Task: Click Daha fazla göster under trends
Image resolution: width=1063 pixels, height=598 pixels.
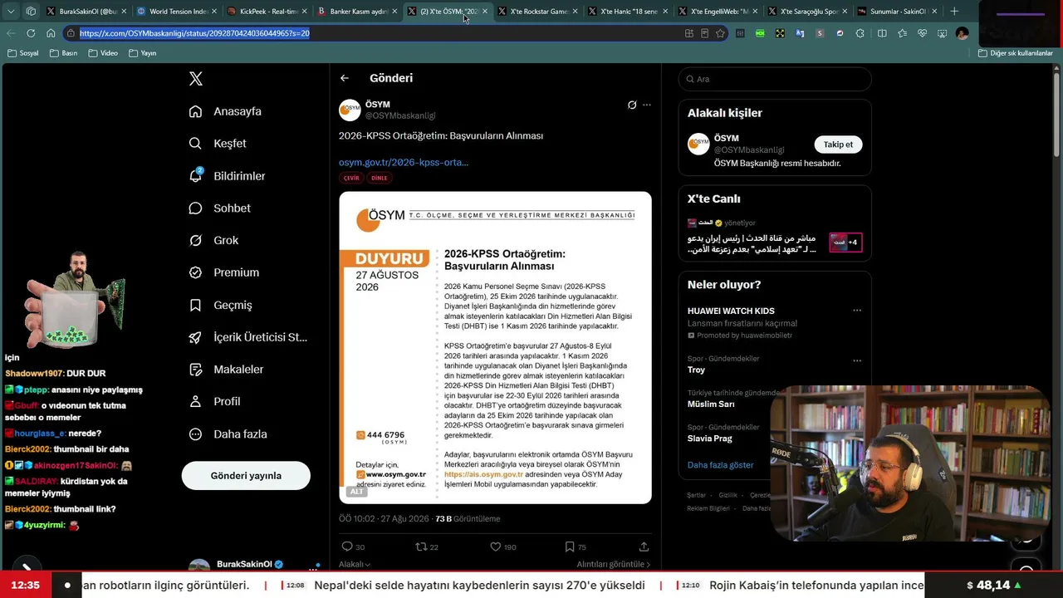Action: [720, 465]
